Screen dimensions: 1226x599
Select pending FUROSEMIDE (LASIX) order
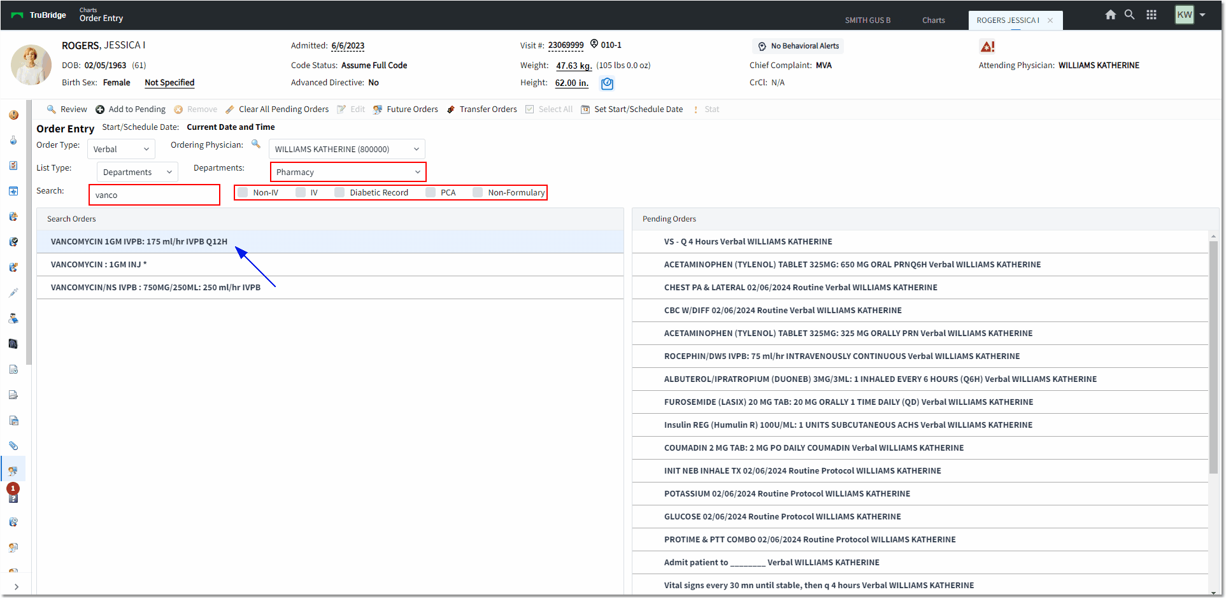(x=920, y=402)
